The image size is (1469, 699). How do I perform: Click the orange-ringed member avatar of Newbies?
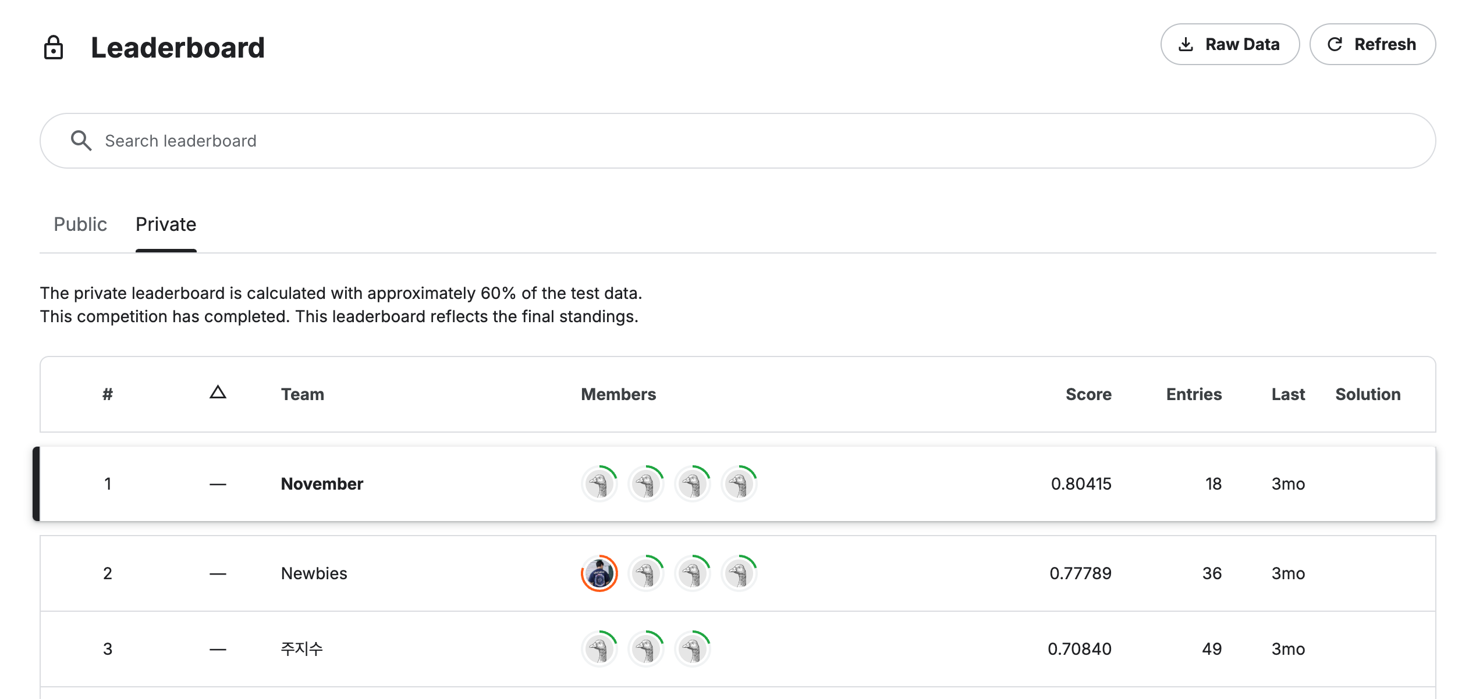pyautogui.click(x=599, y=573)
